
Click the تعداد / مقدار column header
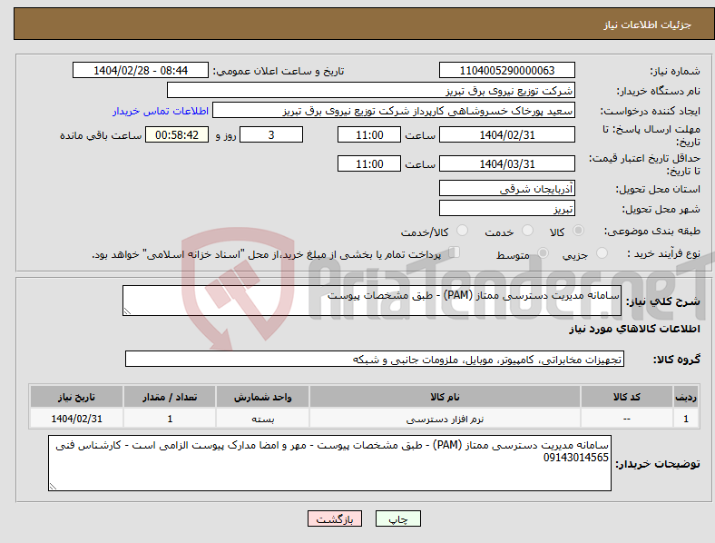170,397
